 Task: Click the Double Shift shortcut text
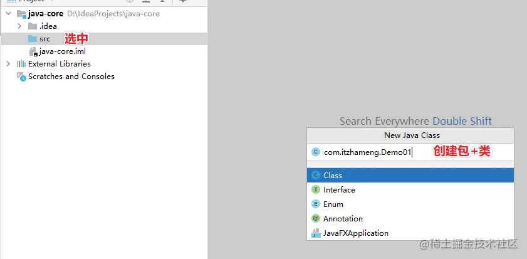tap(462, 121)
